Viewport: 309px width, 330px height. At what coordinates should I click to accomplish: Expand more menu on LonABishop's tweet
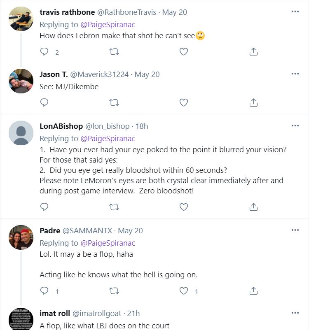[295, 125]
